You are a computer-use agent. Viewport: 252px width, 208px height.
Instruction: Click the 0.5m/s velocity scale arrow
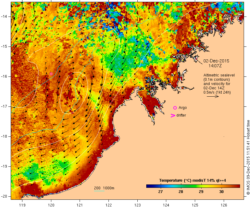tap(213, 96)
